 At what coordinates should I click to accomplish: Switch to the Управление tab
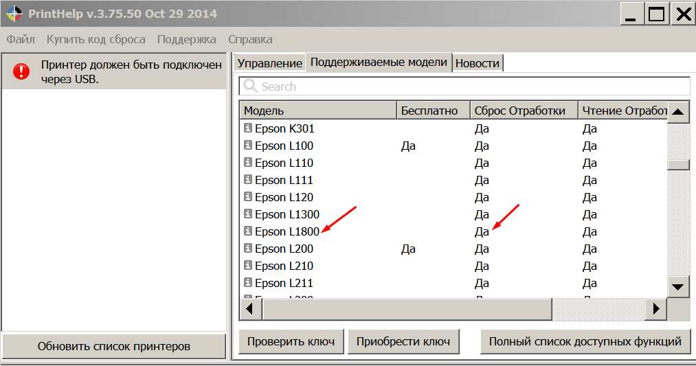tap(270, 63)
